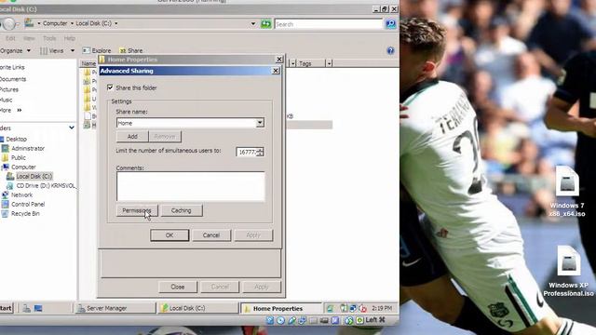596x335 pixels.
Task: Click the network monitors tray icon
Action: coord(353,308)
